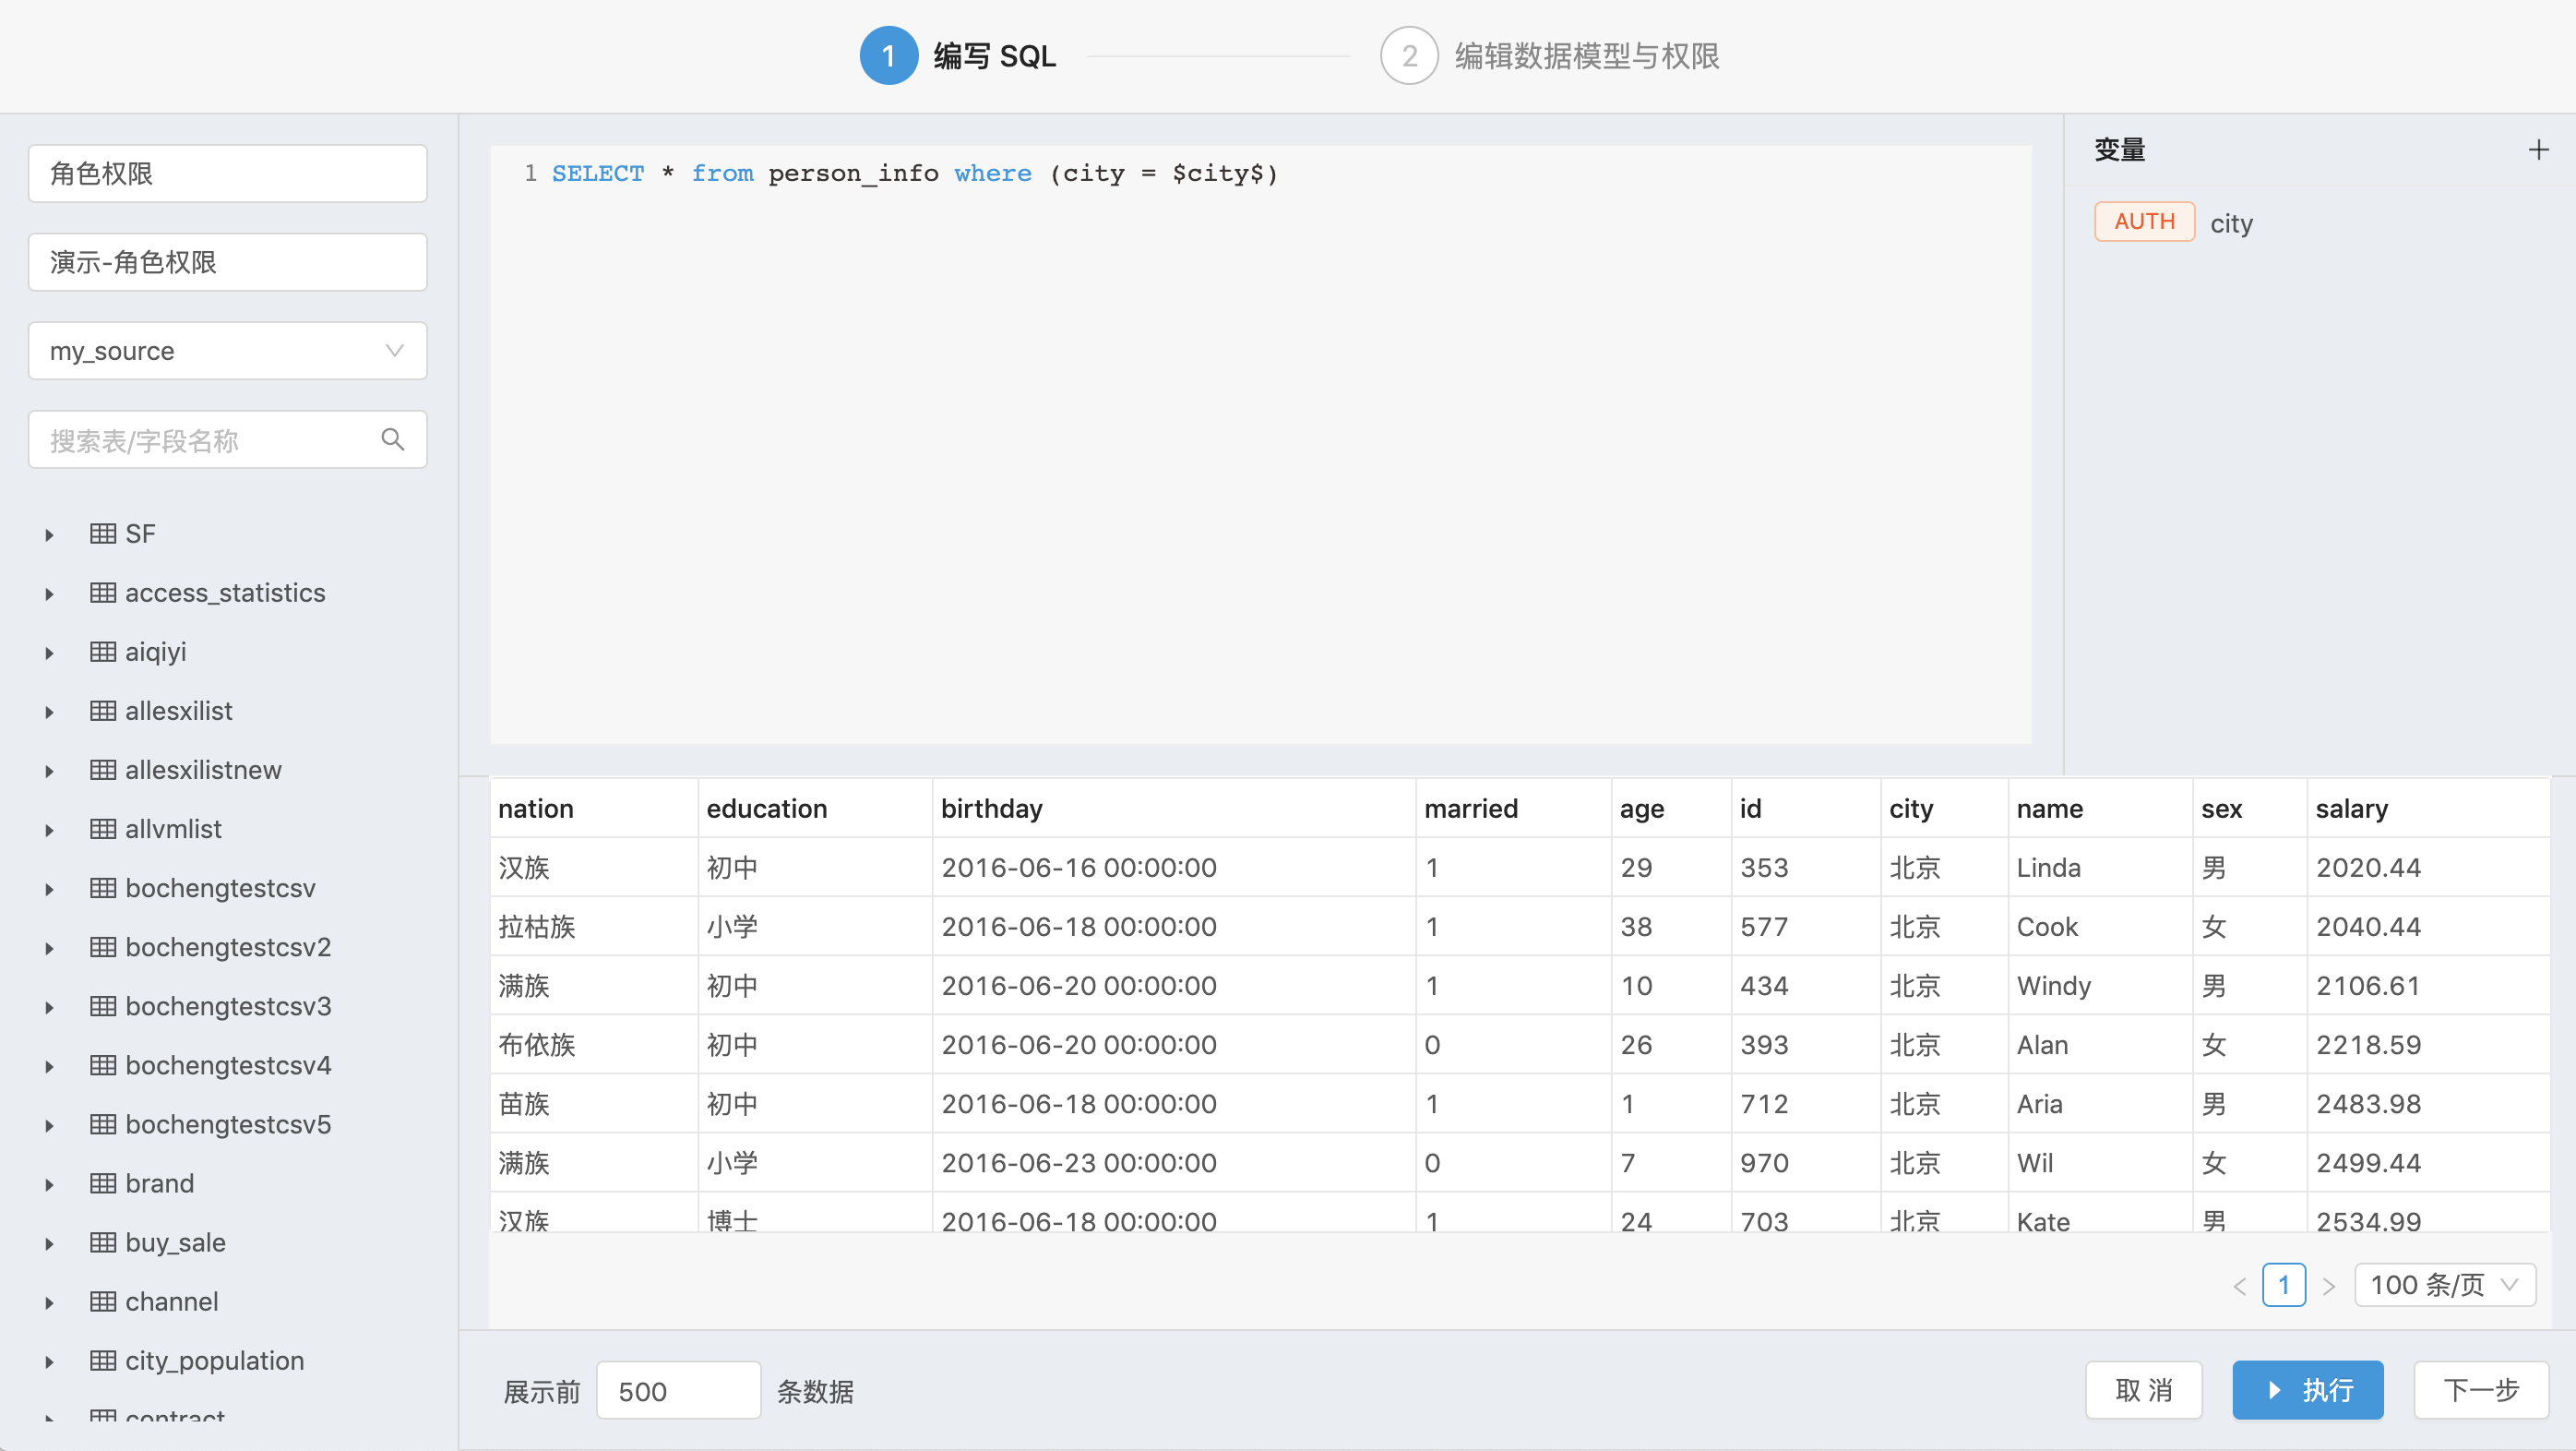Expand the allesxilist table fields
2576x1451 pixels.
tap(49, 712)
